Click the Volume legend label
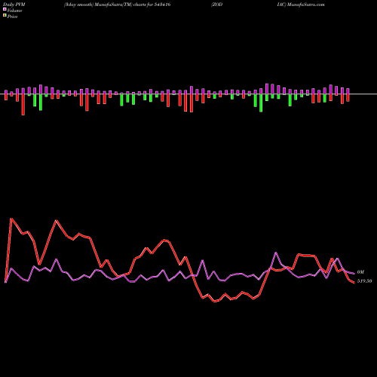The image size is (377, 377). [14, 11]
